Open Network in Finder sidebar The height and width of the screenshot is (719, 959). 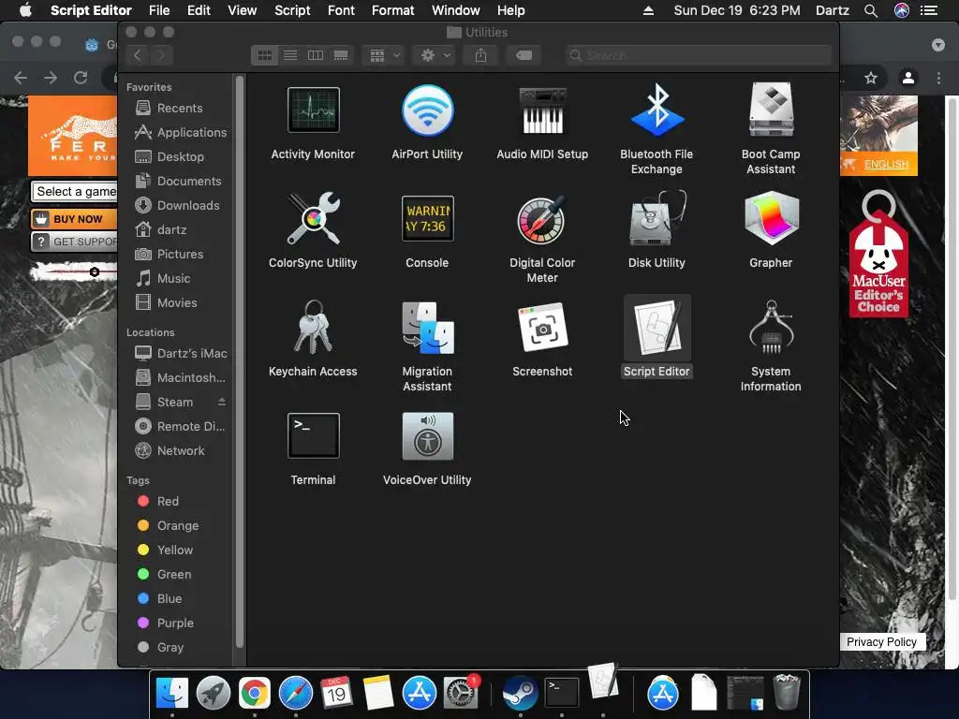click(x=179, y=451)
